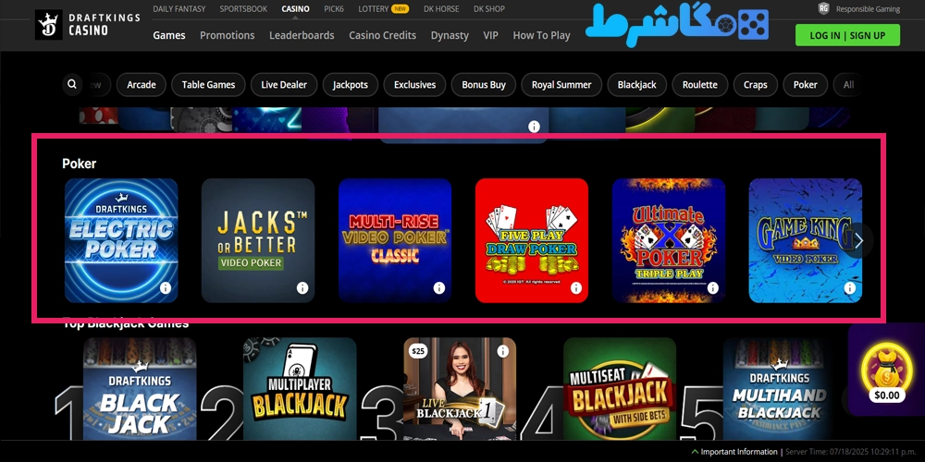Filter games by Bonus Buy category
925x462 pixels.
484,85
